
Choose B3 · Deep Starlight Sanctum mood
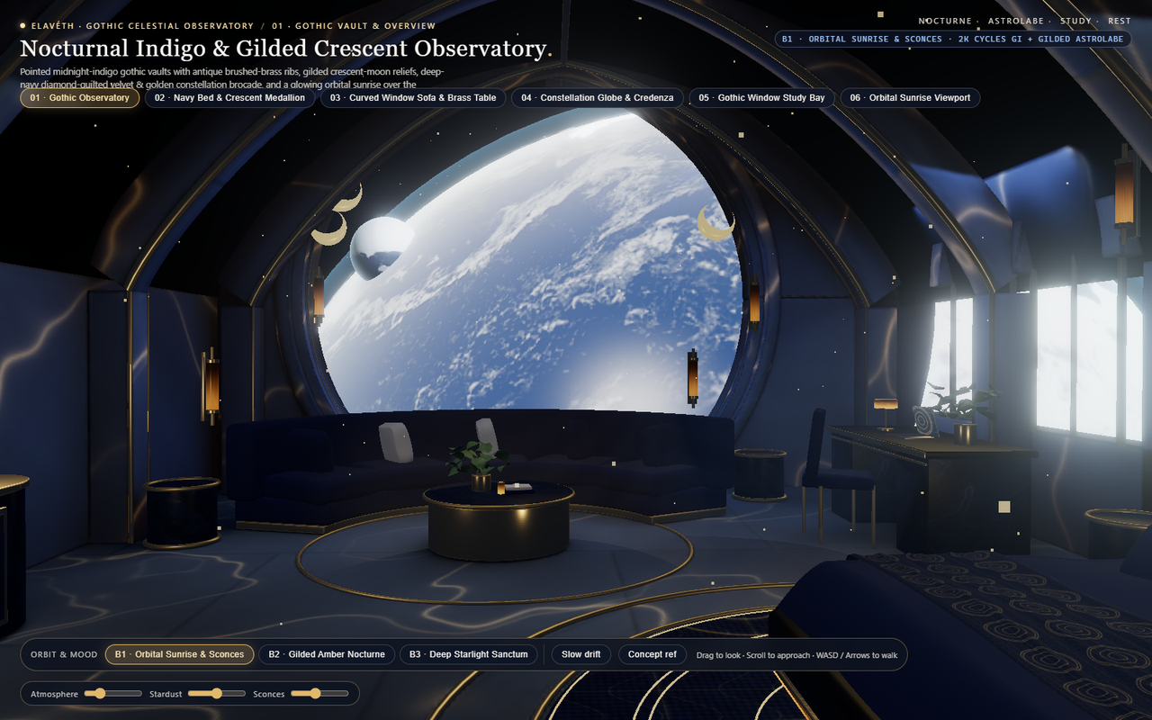pos(468,654)
